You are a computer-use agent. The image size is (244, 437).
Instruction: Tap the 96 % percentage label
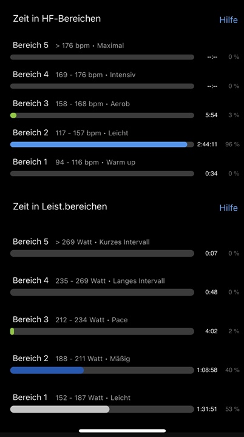232,144
